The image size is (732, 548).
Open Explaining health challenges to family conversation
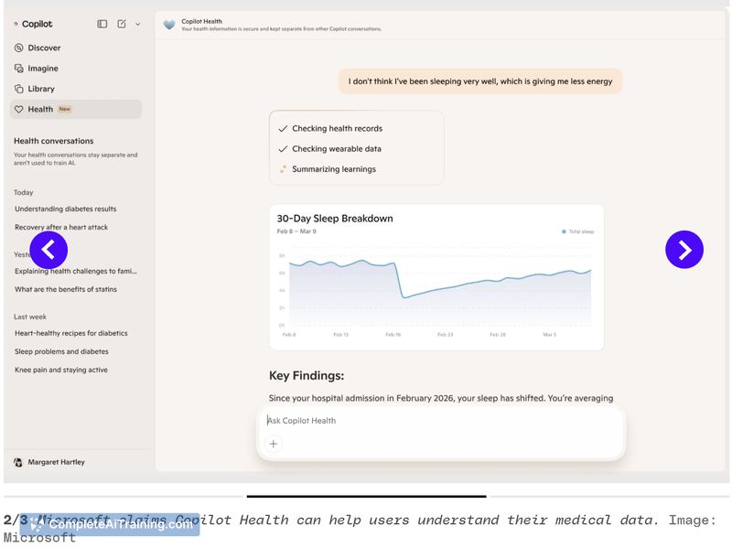[76, 271]
